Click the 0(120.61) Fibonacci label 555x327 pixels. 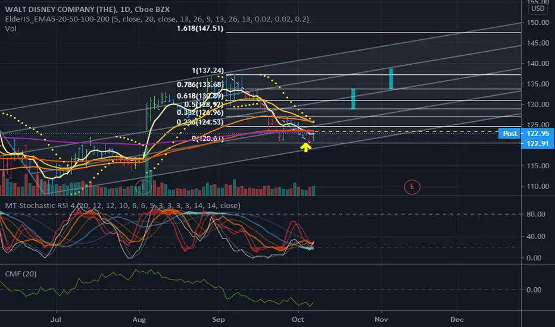click(x=208, y=138)
